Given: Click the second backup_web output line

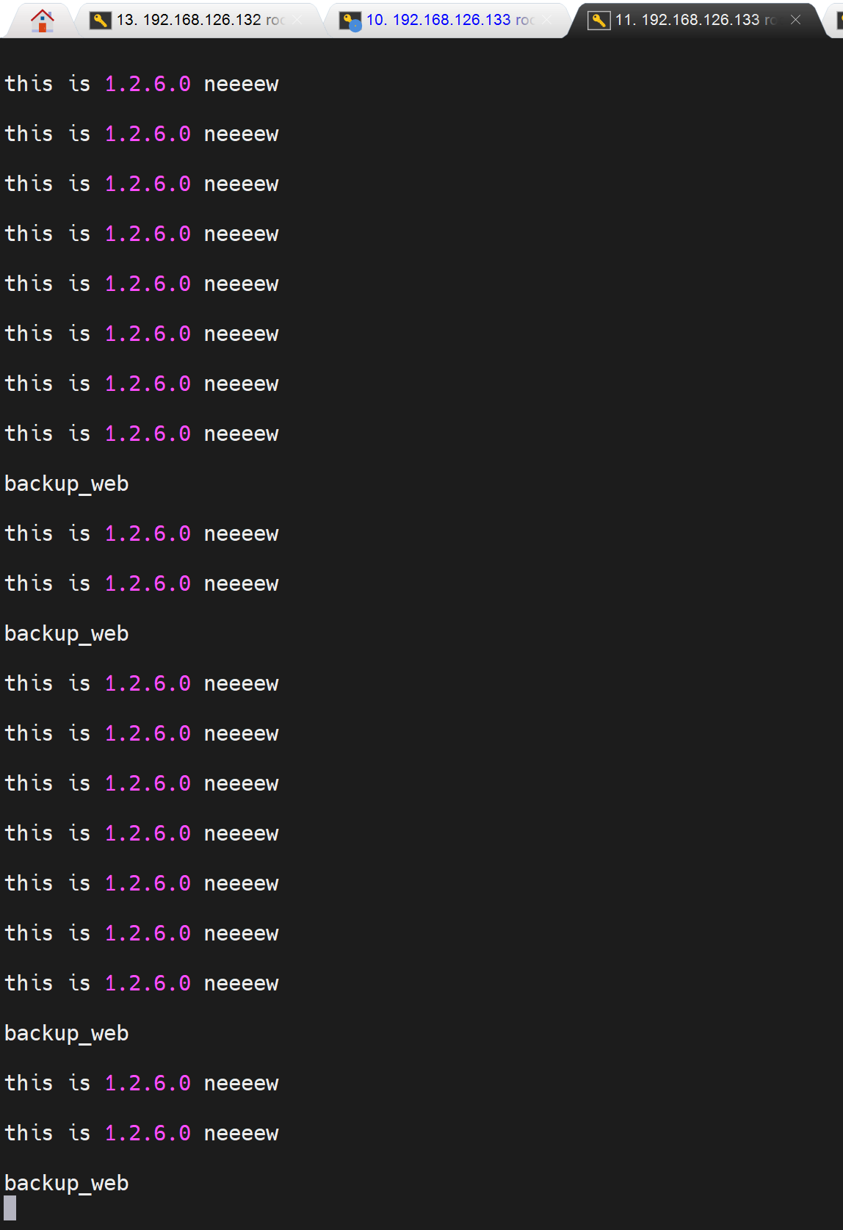Looking at the screenshot, I should 67,633.
